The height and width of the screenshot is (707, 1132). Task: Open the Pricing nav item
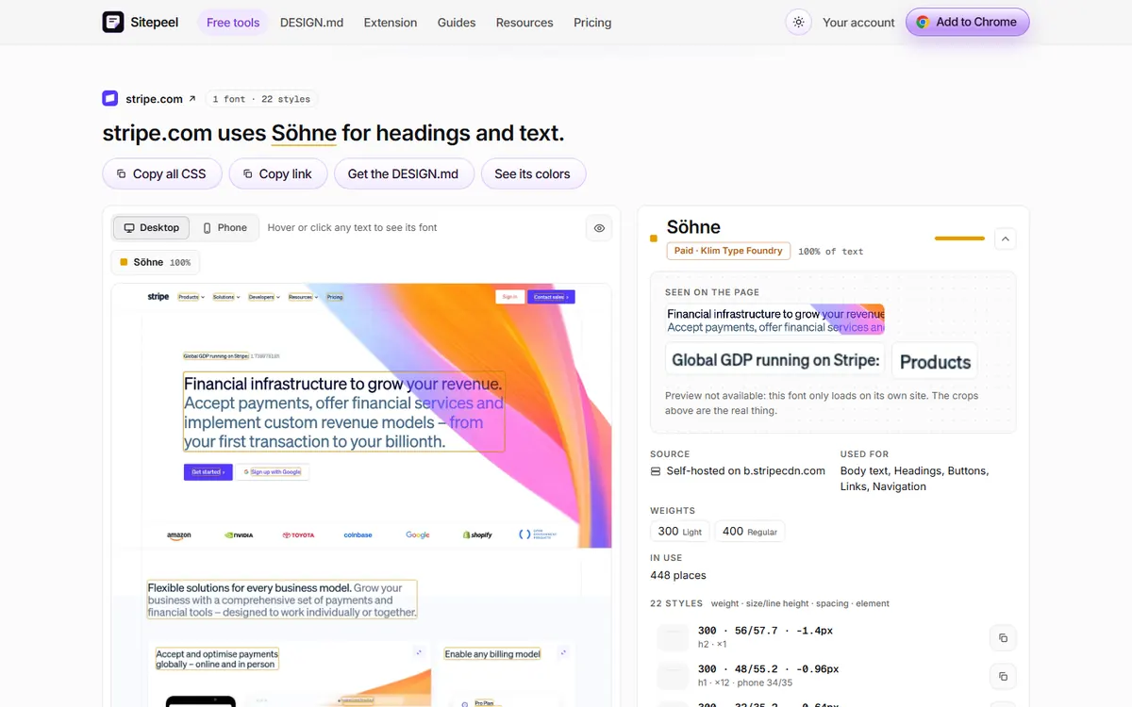[x=592, y=23]
